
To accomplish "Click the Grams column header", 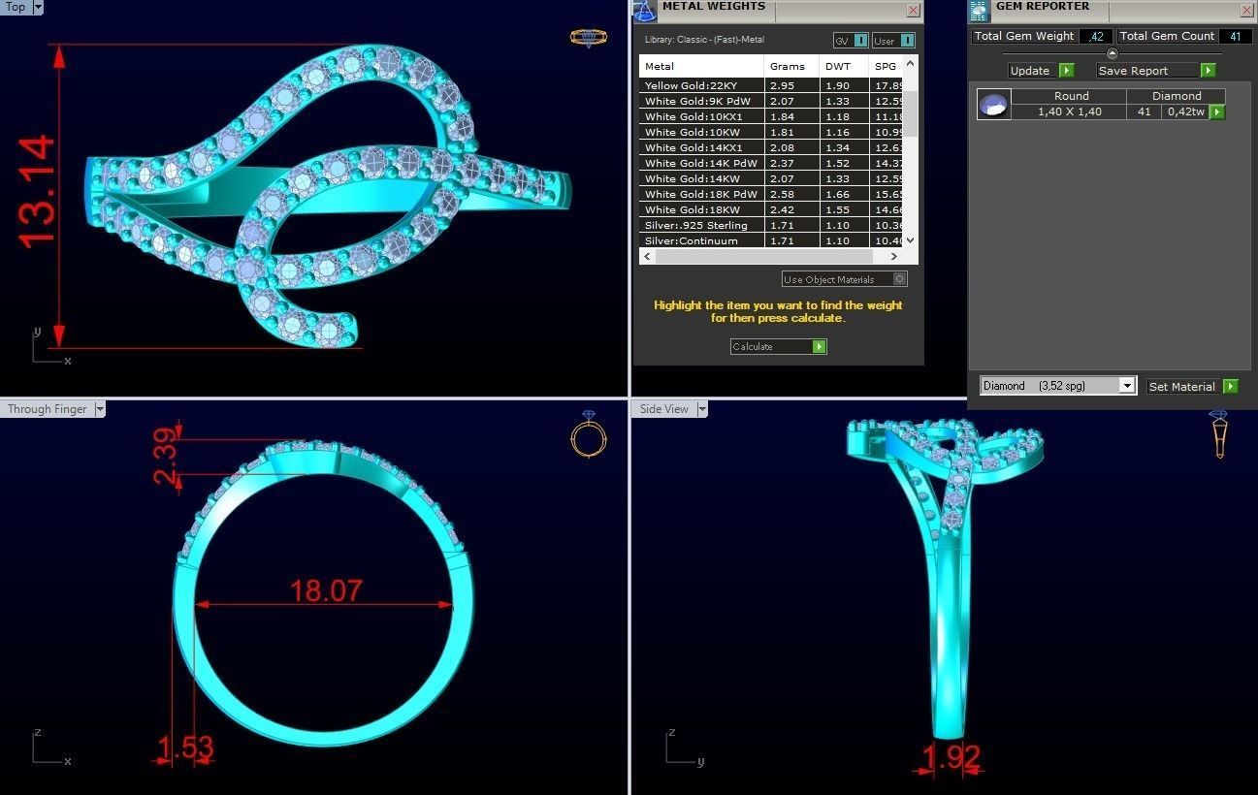I will click(x=791, y=66).
